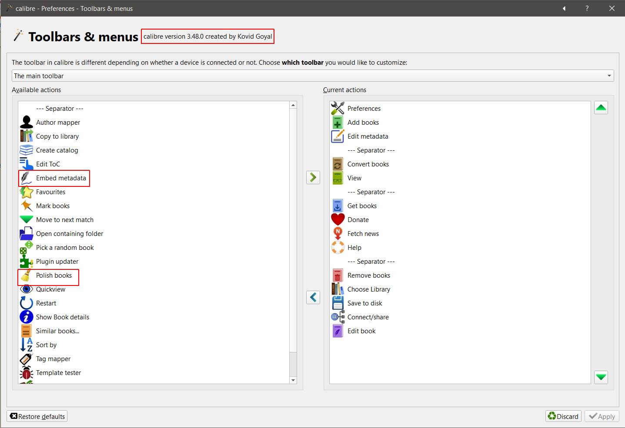The width and height of the screenshot is (625, 428).
Task: Select the View book icon
Action: pyautogui.click(x=338, y=178)
